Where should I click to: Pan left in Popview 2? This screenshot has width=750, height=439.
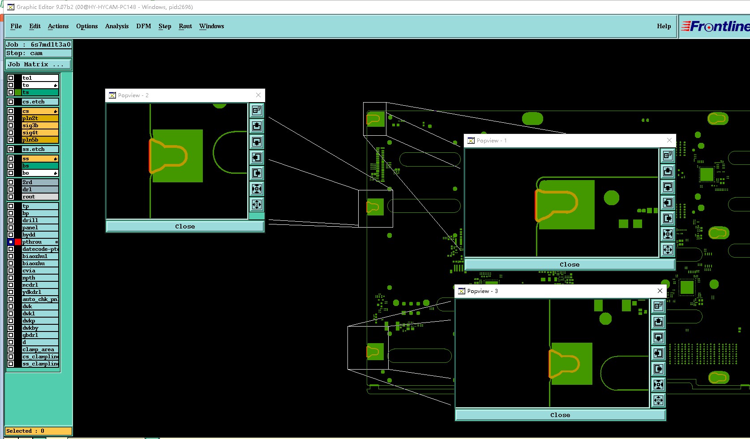257,157
